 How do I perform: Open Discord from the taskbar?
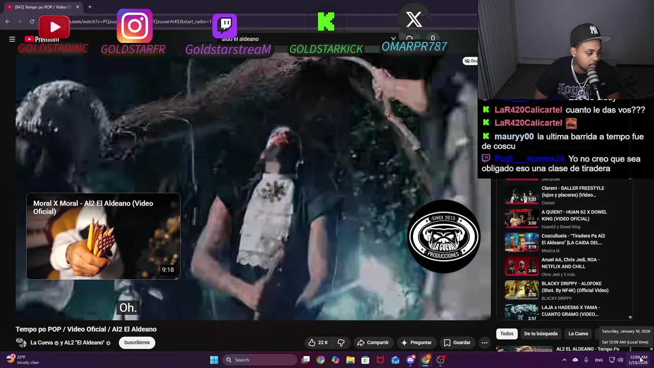[x=410, y=360]
